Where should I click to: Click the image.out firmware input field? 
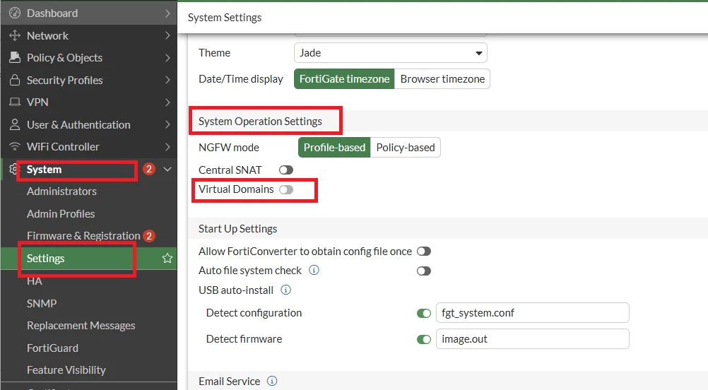tap(532, 339)
